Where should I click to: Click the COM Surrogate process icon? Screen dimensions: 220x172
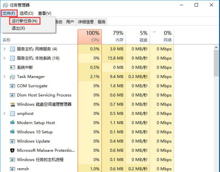point(13,86)
